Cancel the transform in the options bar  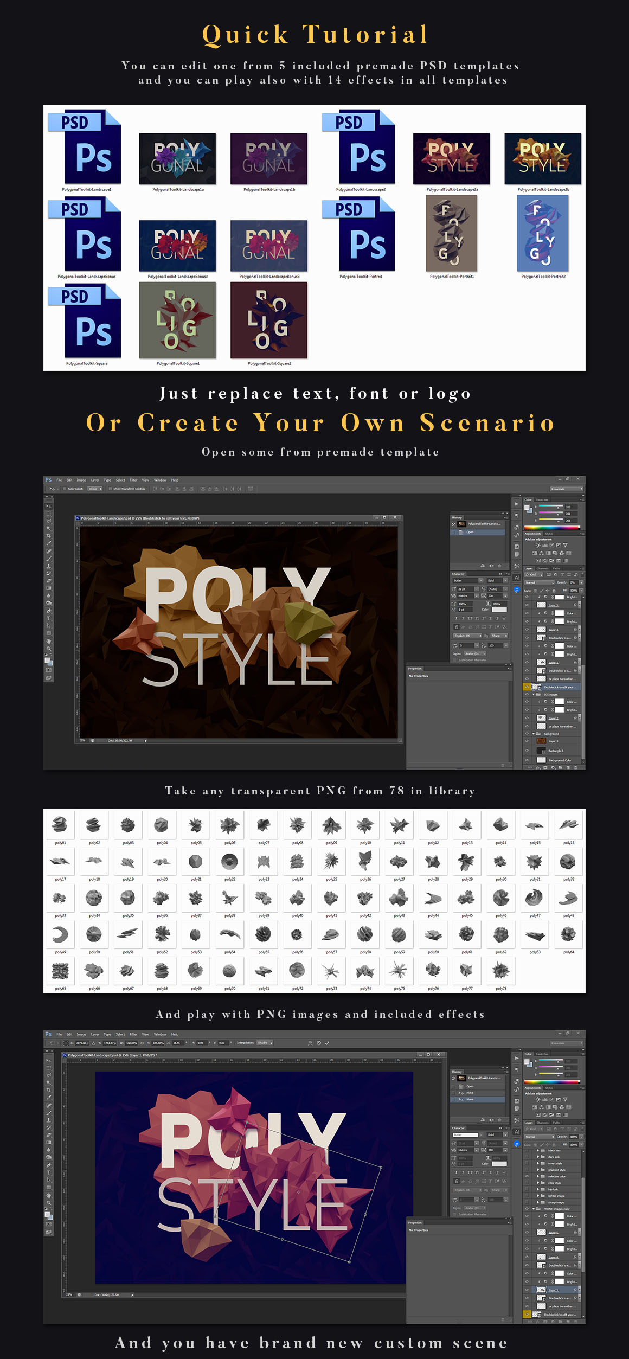click(319, 1043)
